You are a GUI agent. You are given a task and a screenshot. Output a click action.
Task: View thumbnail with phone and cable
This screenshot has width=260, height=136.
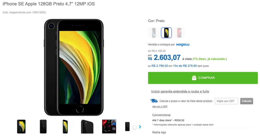click(131, 127)
